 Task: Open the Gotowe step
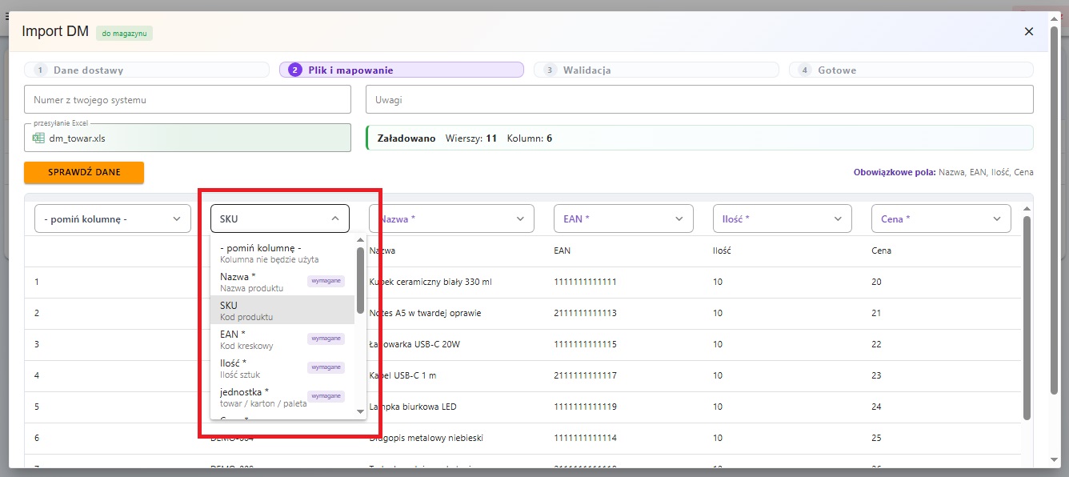[911, 70]
